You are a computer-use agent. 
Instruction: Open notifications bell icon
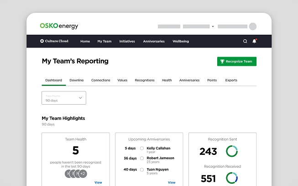pos(255,41)
